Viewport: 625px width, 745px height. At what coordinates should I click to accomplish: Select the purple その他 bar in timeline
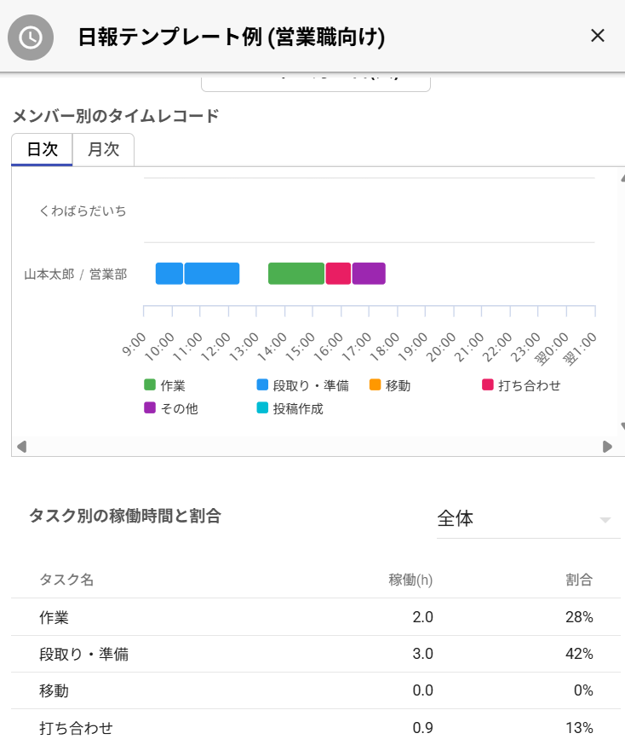pyautogui.click(x=369, y=274)
